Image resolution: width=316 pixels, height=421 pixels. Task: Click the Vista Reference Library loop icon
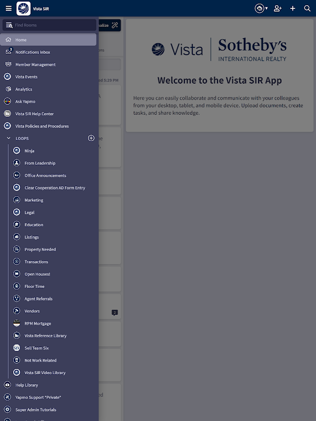pos(17,336)
